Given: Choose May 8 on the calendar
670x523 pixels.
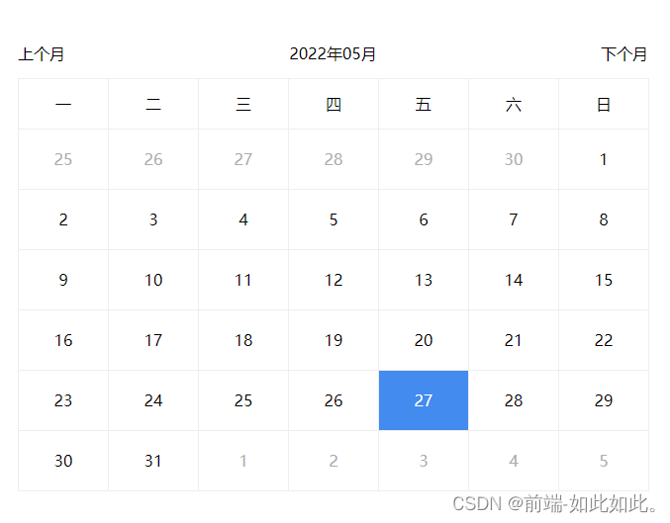Looking at the screenshot, I should [x=604, y=219].
